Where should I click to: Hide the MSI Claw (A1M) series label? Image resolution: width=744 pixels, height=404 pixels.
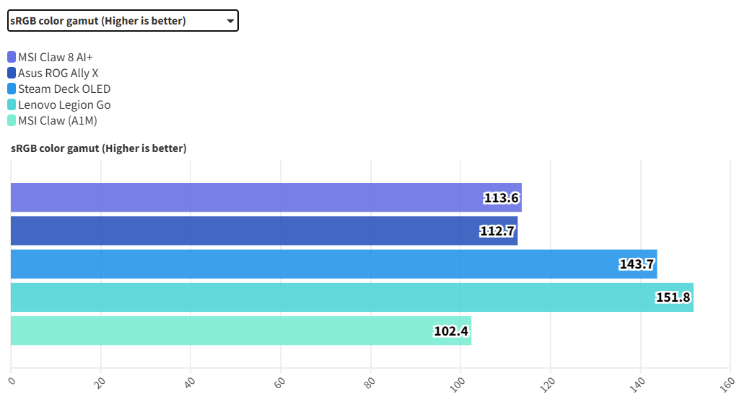pyautogui.click(x=57, y=120)
